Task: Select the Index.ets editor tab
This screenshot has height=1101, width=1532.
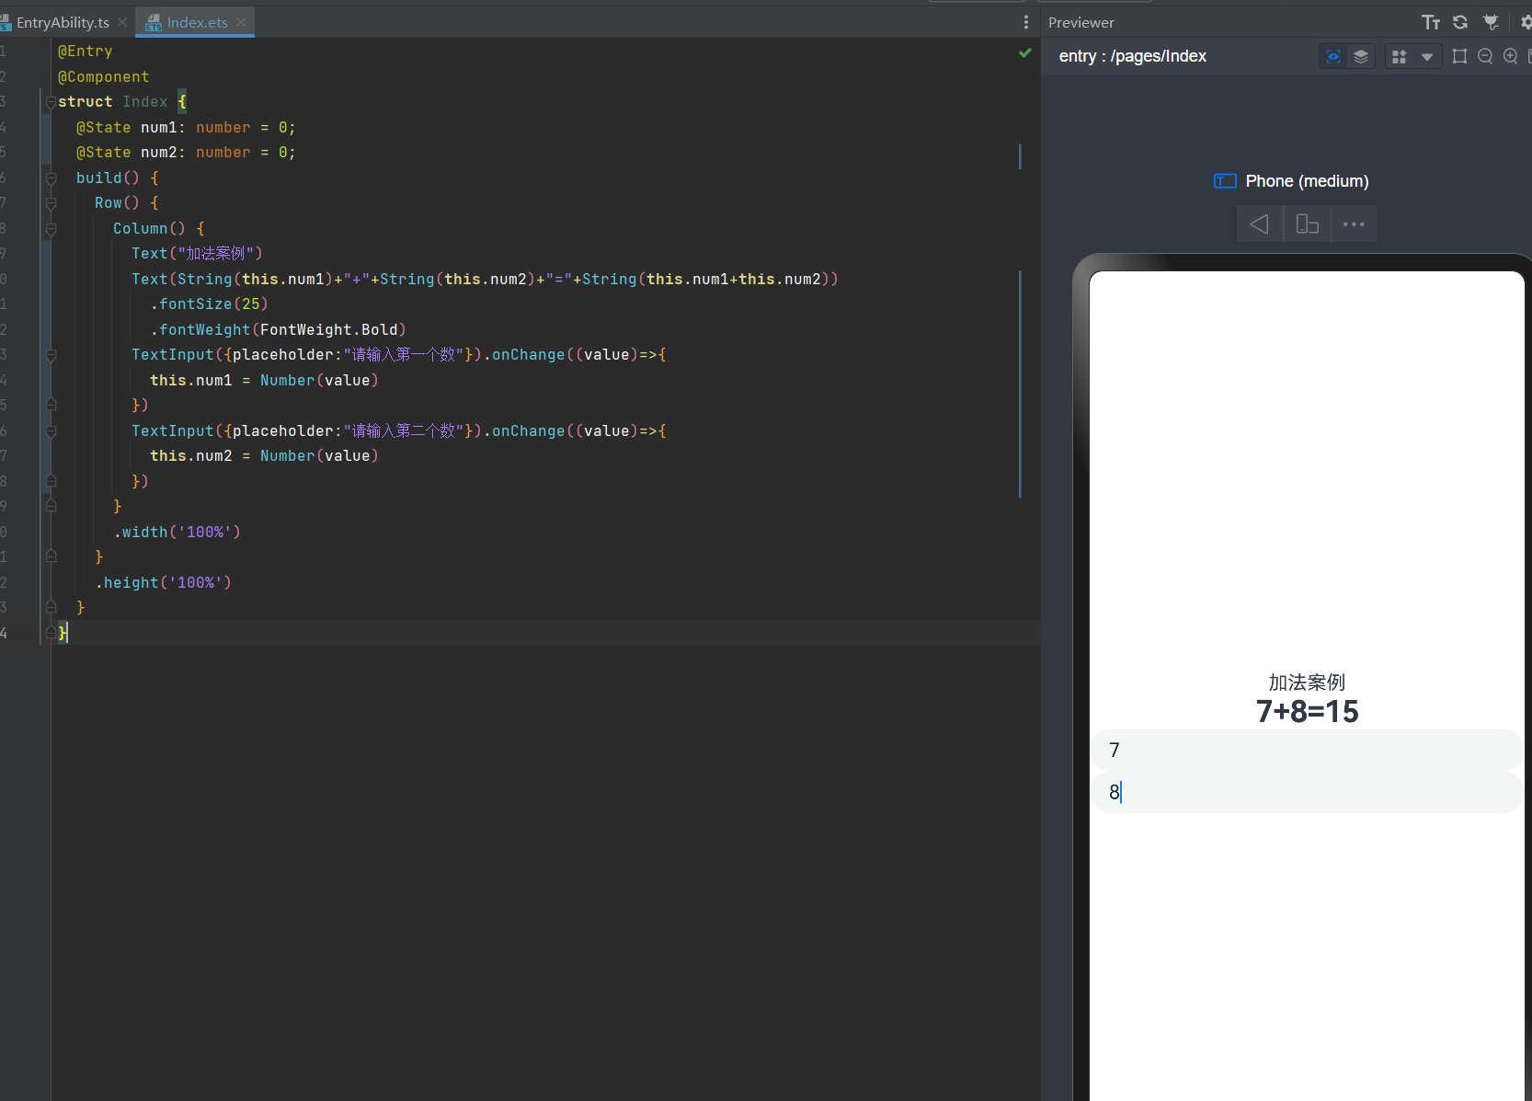Action: pyautogui.click(x=197, y=22)
